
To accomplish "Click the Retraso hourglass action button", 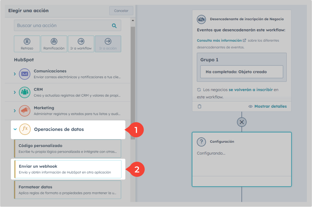I will click(27, 44).
